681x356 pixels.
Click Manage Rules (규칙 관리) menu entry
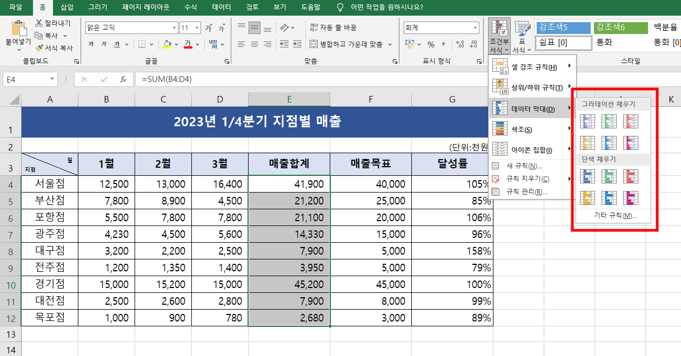pyautogui.click(x=532, y=191)
